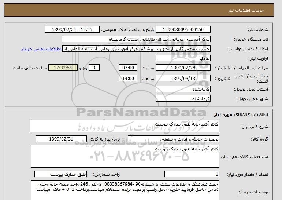Select the label تعداد / مقدار مورد نیاز
This screenshot has height=200, width=282.
pyautogui.click(x=248, y=174)
